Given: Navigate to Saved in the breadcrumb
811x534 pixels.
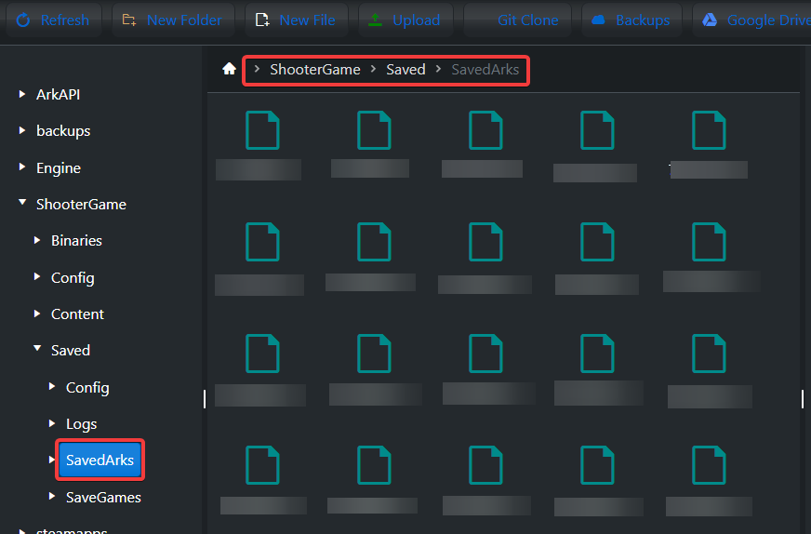Looking at the screenshot, I should point(405,70).
